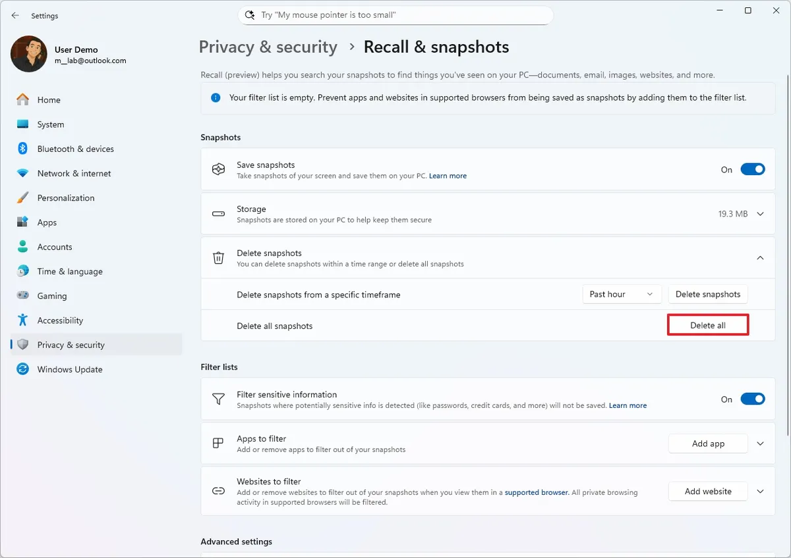Click the funnel icon for Filter sensitive information
791x558 pixels.
[218, 399]
